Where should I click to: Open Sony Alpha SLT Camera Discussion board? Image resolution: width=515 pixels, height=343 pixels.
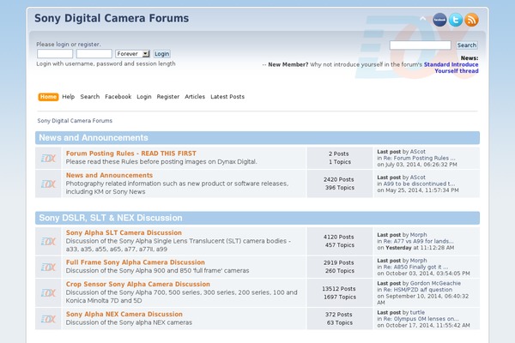124,232
